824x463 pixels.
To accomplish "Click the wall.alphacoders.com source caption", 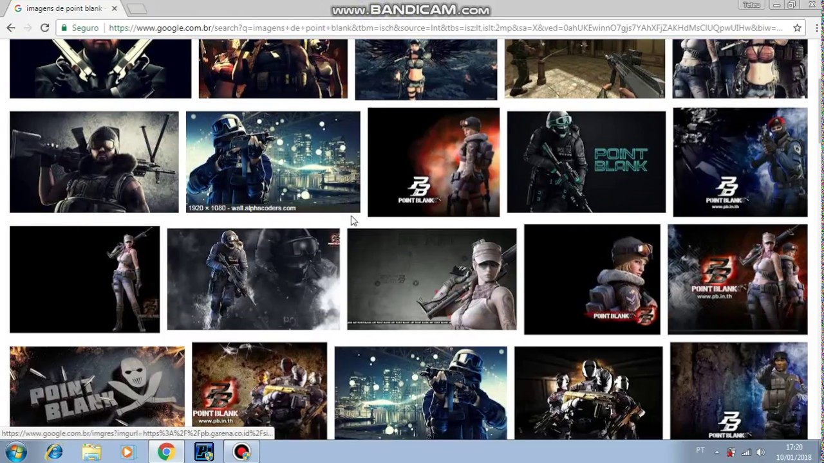I will [263, 208].
